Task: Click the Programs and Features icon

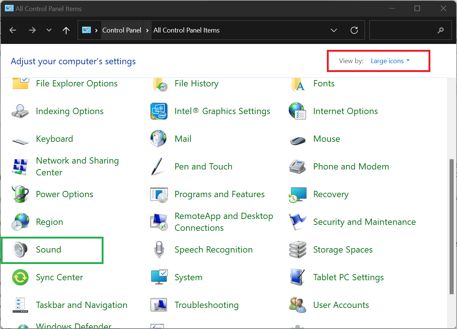Action: click(159, 194)
